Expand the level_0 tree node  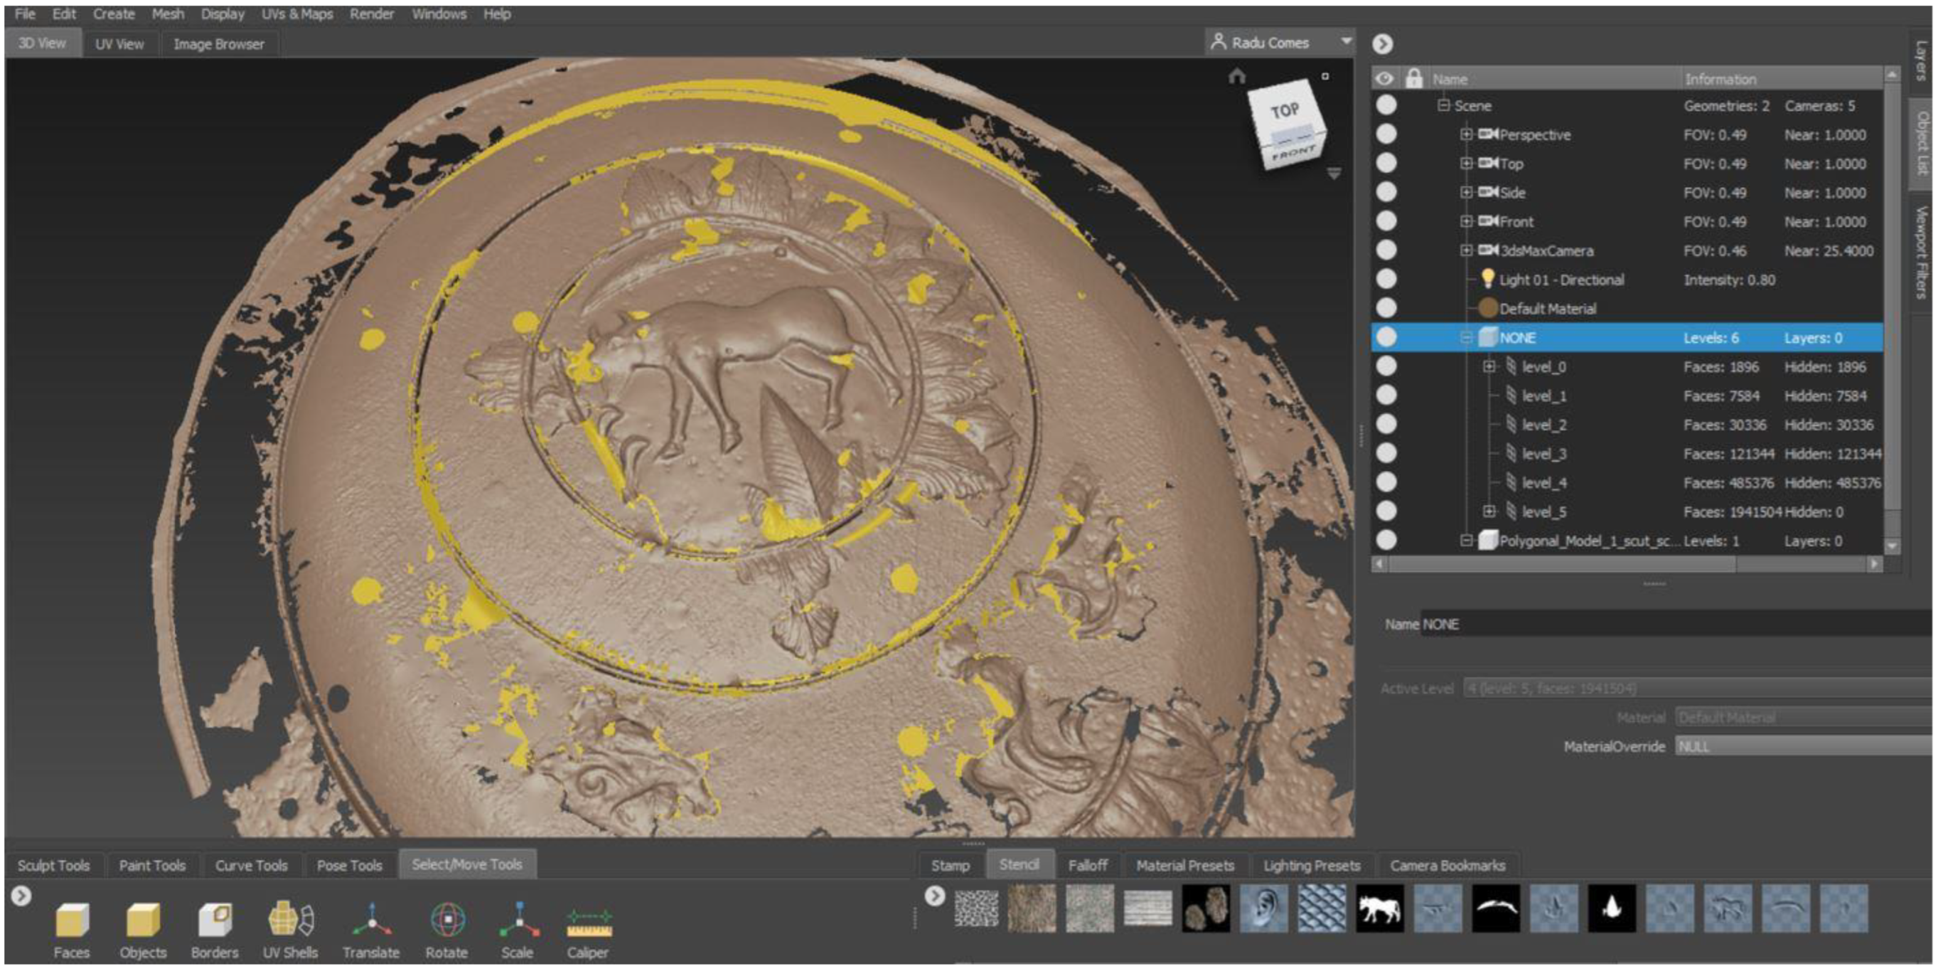pyautogui.click(x=1488, y=367)
